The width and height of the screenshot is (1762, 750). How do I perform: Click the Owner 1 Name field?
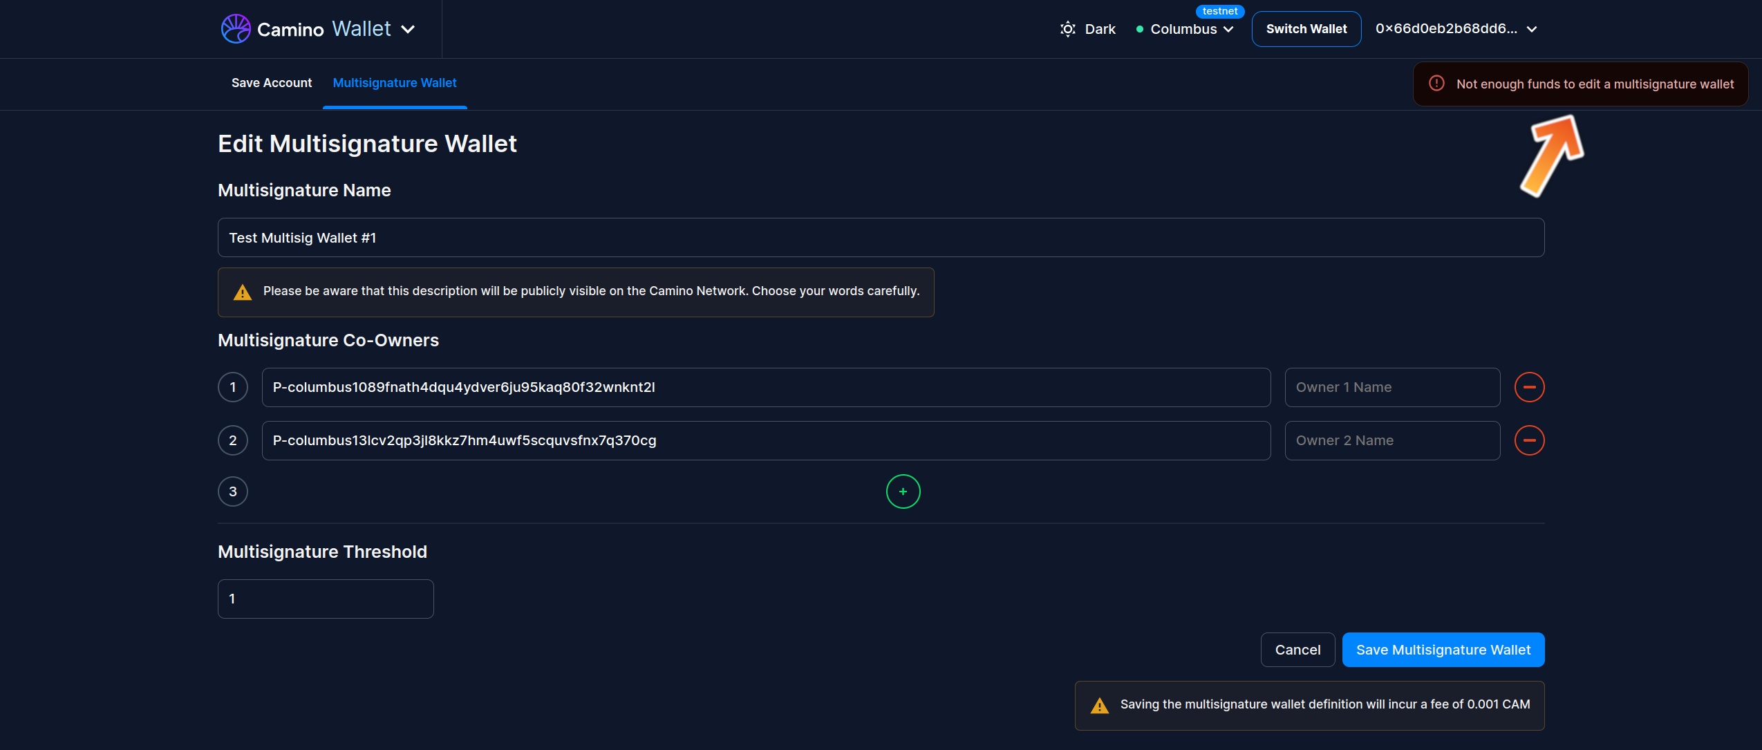click(x=1391, y=387)
